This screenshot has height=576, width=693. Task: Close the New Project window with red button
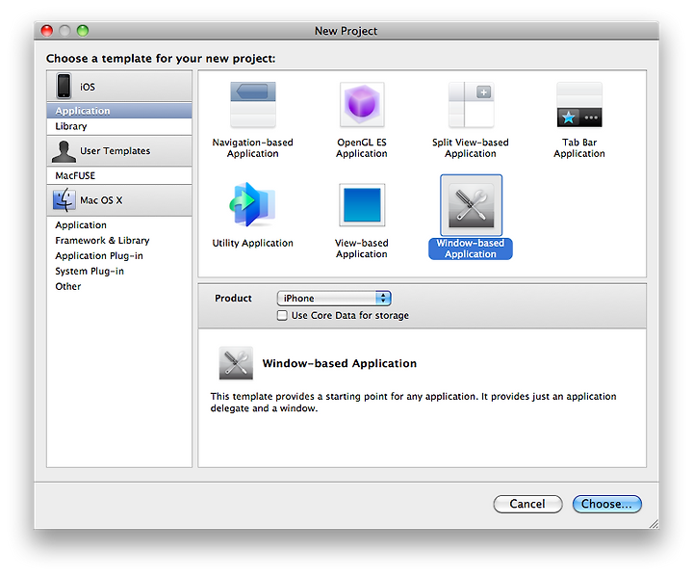pyautogui.click(x=47, y=31)
